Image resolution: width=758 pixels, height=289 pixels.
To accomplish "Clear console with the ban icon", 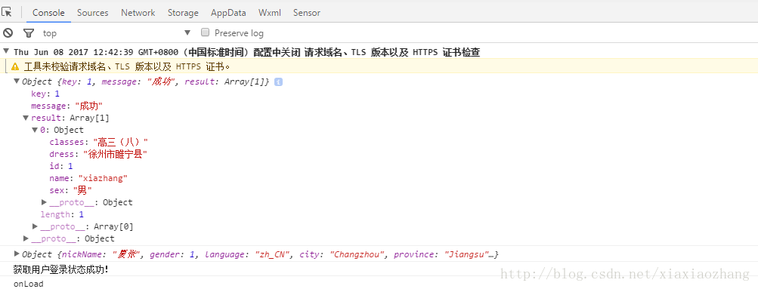I will tap(8, 32).
